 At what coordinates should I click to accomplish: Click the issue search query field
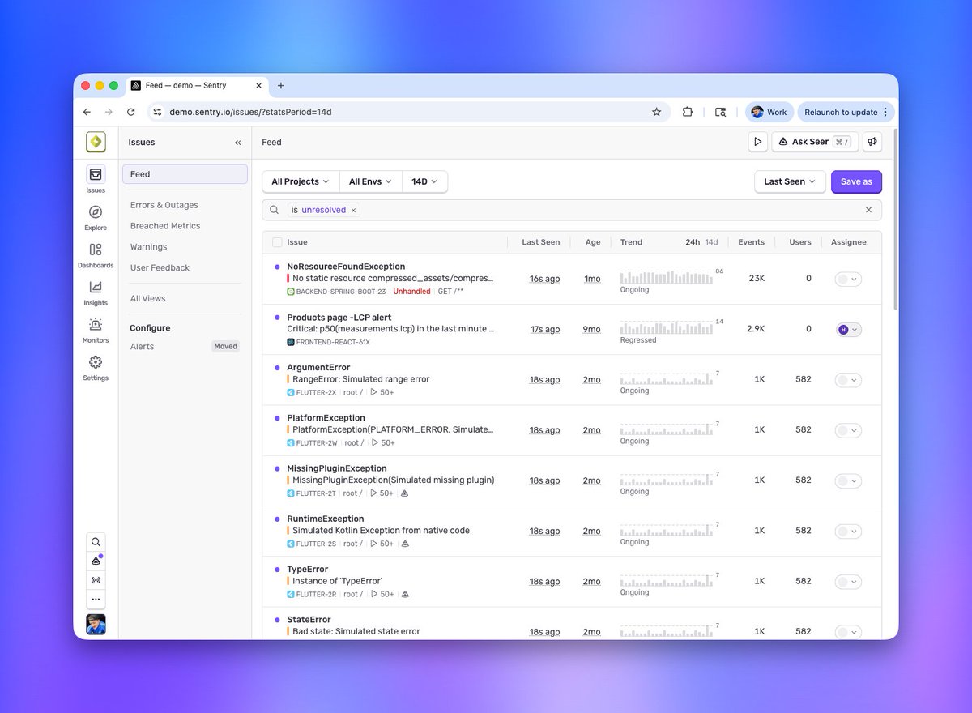[x=572, y=210]
